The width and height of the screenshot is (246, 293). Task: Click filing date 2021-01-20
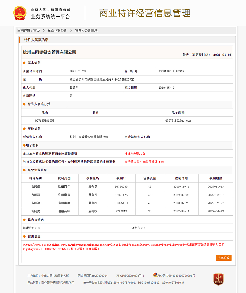(77, 71)
